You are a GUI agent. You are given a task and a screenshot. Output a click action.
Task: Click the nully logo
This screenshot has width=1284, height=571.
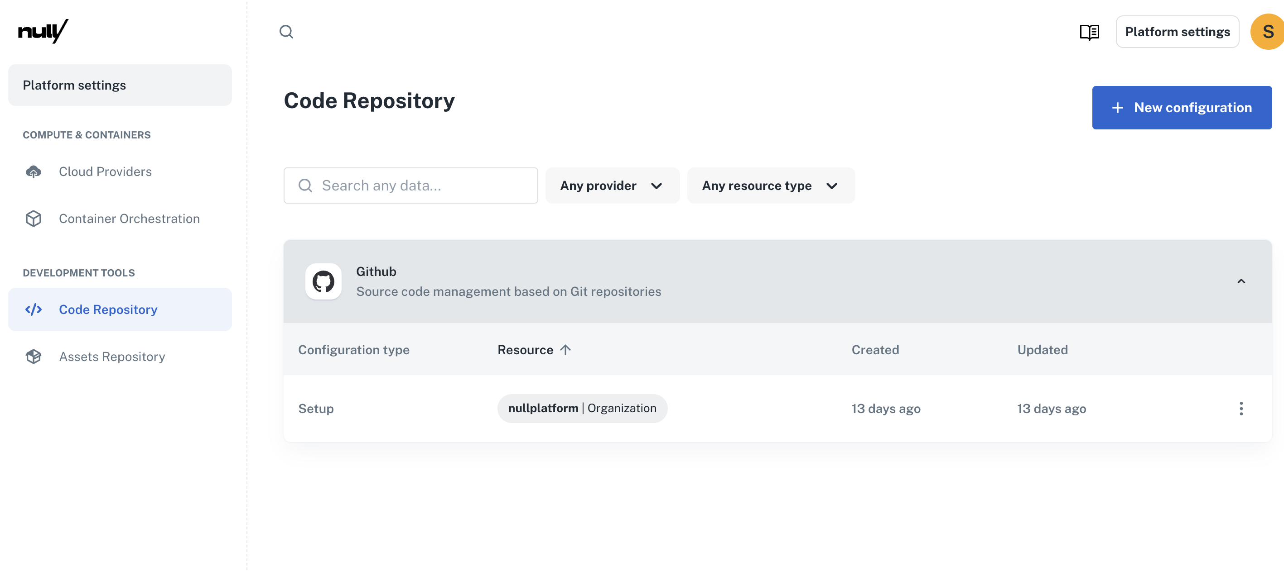[43, 31]
